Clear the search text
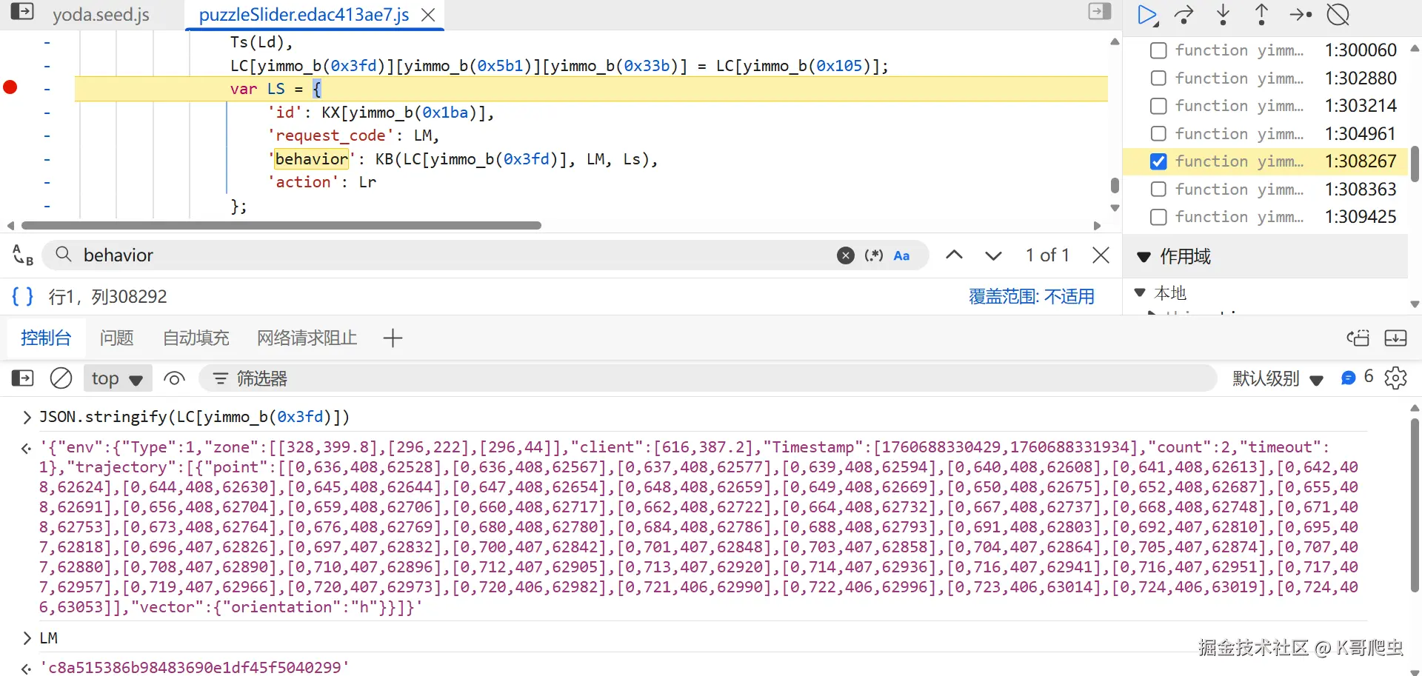This screenshot has height=676, width=1422. [846, 255]
